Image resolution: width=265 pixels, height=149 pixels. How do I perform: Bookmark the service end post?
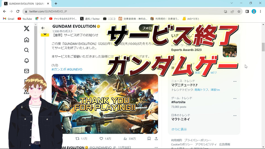[x=149, y=139]
